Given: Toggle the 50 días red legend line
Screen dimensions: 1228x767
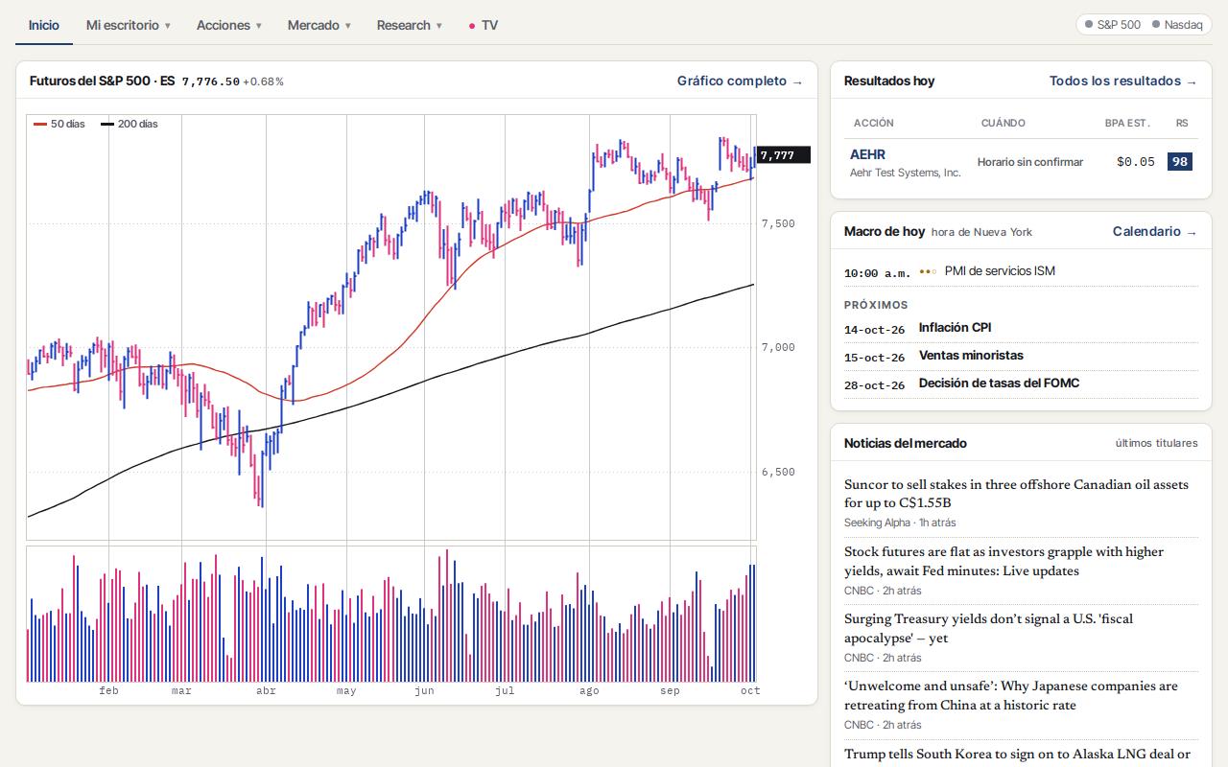Looking at the screenshot, I should [59, 124].
